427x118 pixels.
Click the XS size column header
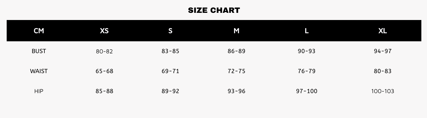pyautogui.click(x=104, y=31)
